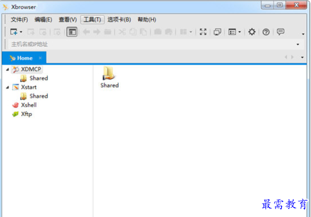Viewport: 311px width, 217px height.
Task: Collapse the XDMCP tree node
Action: (x=8, y=69)
